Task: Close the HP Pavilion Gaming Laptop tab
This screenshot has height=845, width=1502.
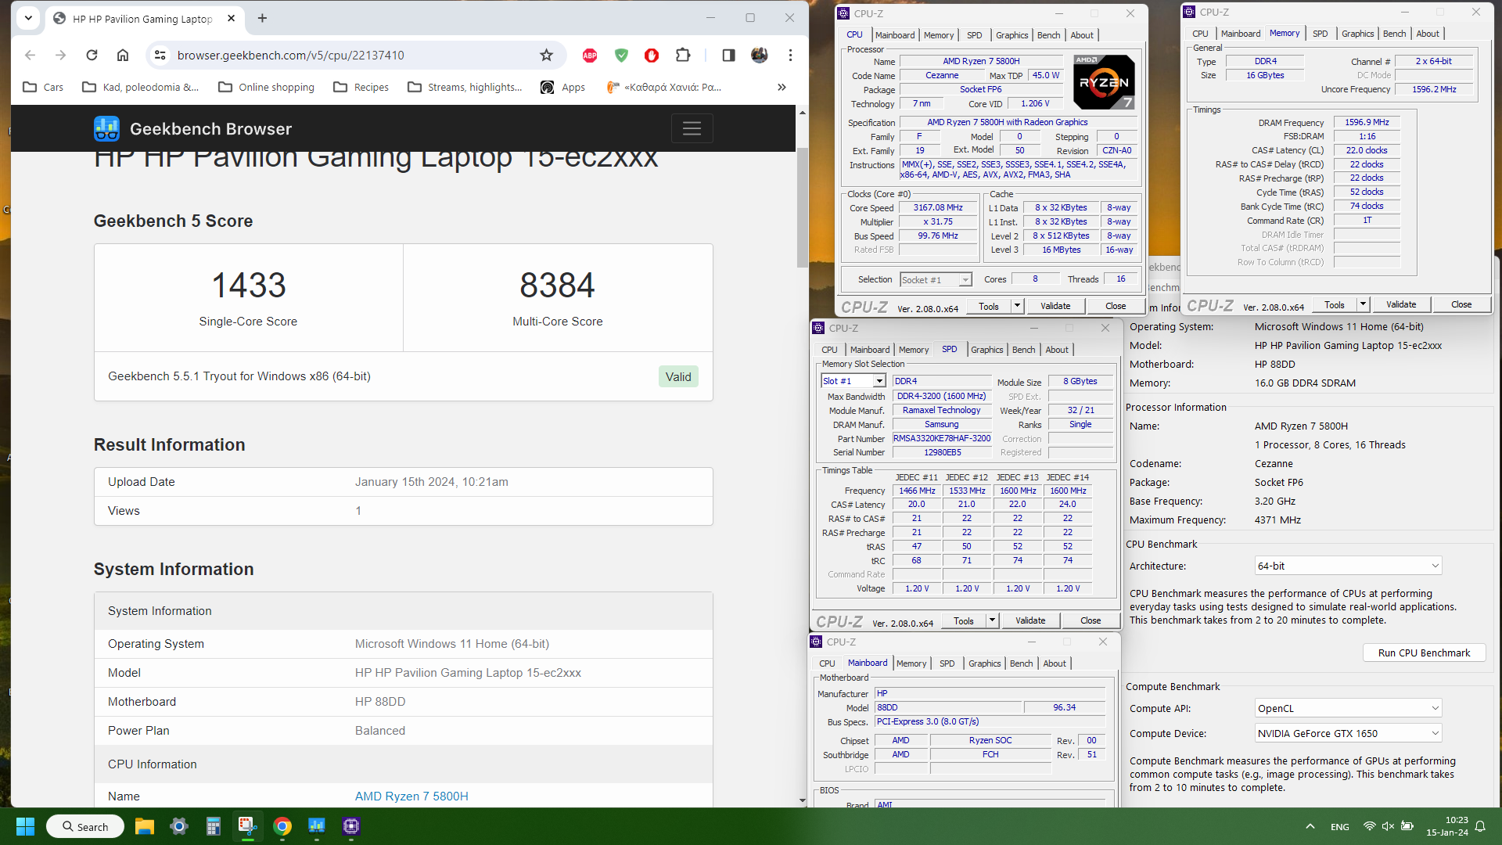Action: 232,18
